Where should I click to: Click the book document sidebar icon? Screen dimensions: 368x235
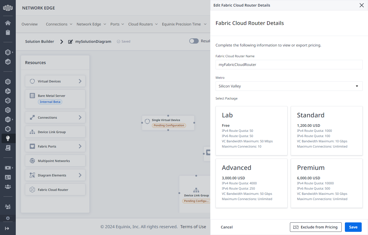pyautogui.click(x=8, y=148)
